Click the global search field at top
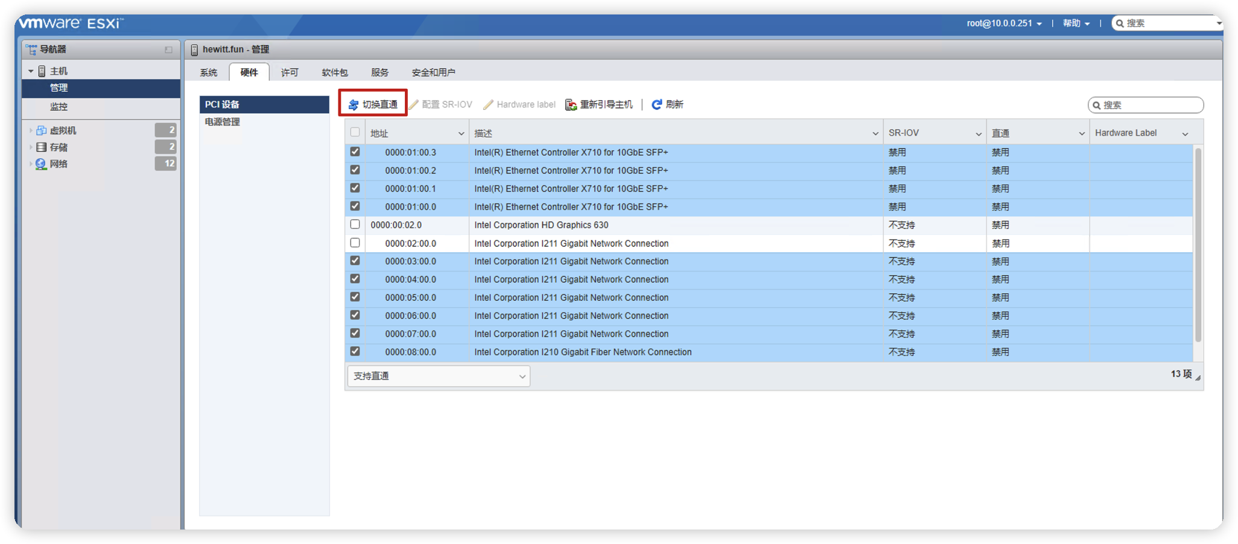 click(1167, 24)
